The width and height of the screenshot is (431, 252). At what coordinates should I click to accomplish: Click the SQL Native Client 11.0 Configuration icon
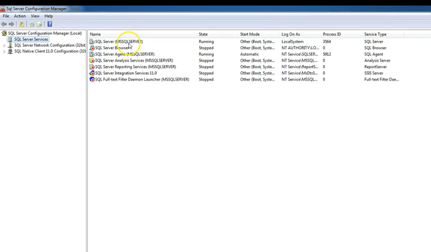[10, 51]
